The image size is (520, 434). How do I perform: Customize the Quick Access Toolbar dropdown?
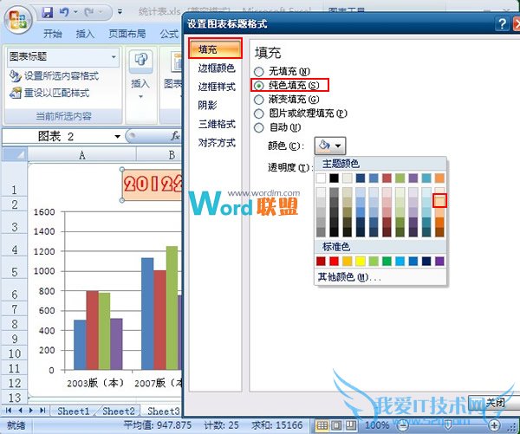[x=120, y=12]
